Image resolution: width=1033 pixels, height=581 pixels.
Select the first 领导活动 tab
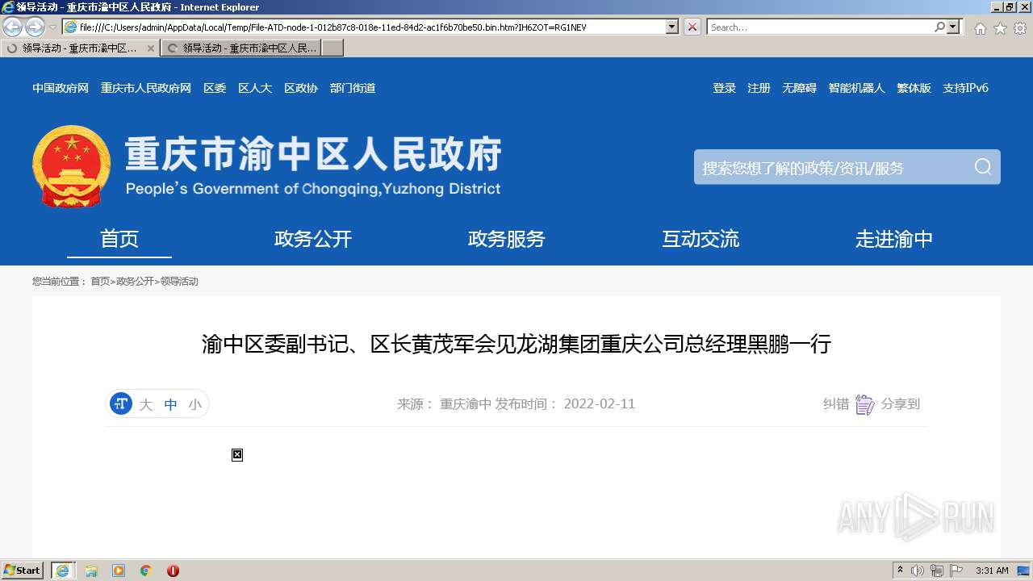tap(80, 48)
